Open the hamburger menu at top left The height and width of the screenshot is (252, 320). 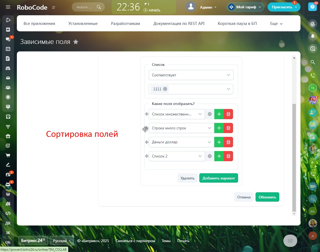[8, 7]
